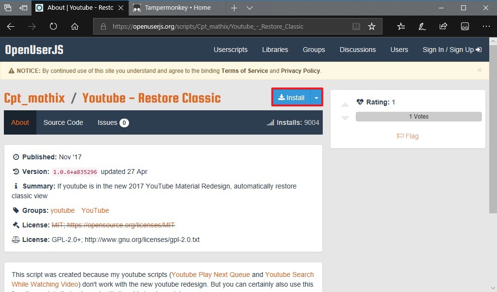Open the Favorites hub icon
The image size is (497, 292).
[x=401, y=27]
